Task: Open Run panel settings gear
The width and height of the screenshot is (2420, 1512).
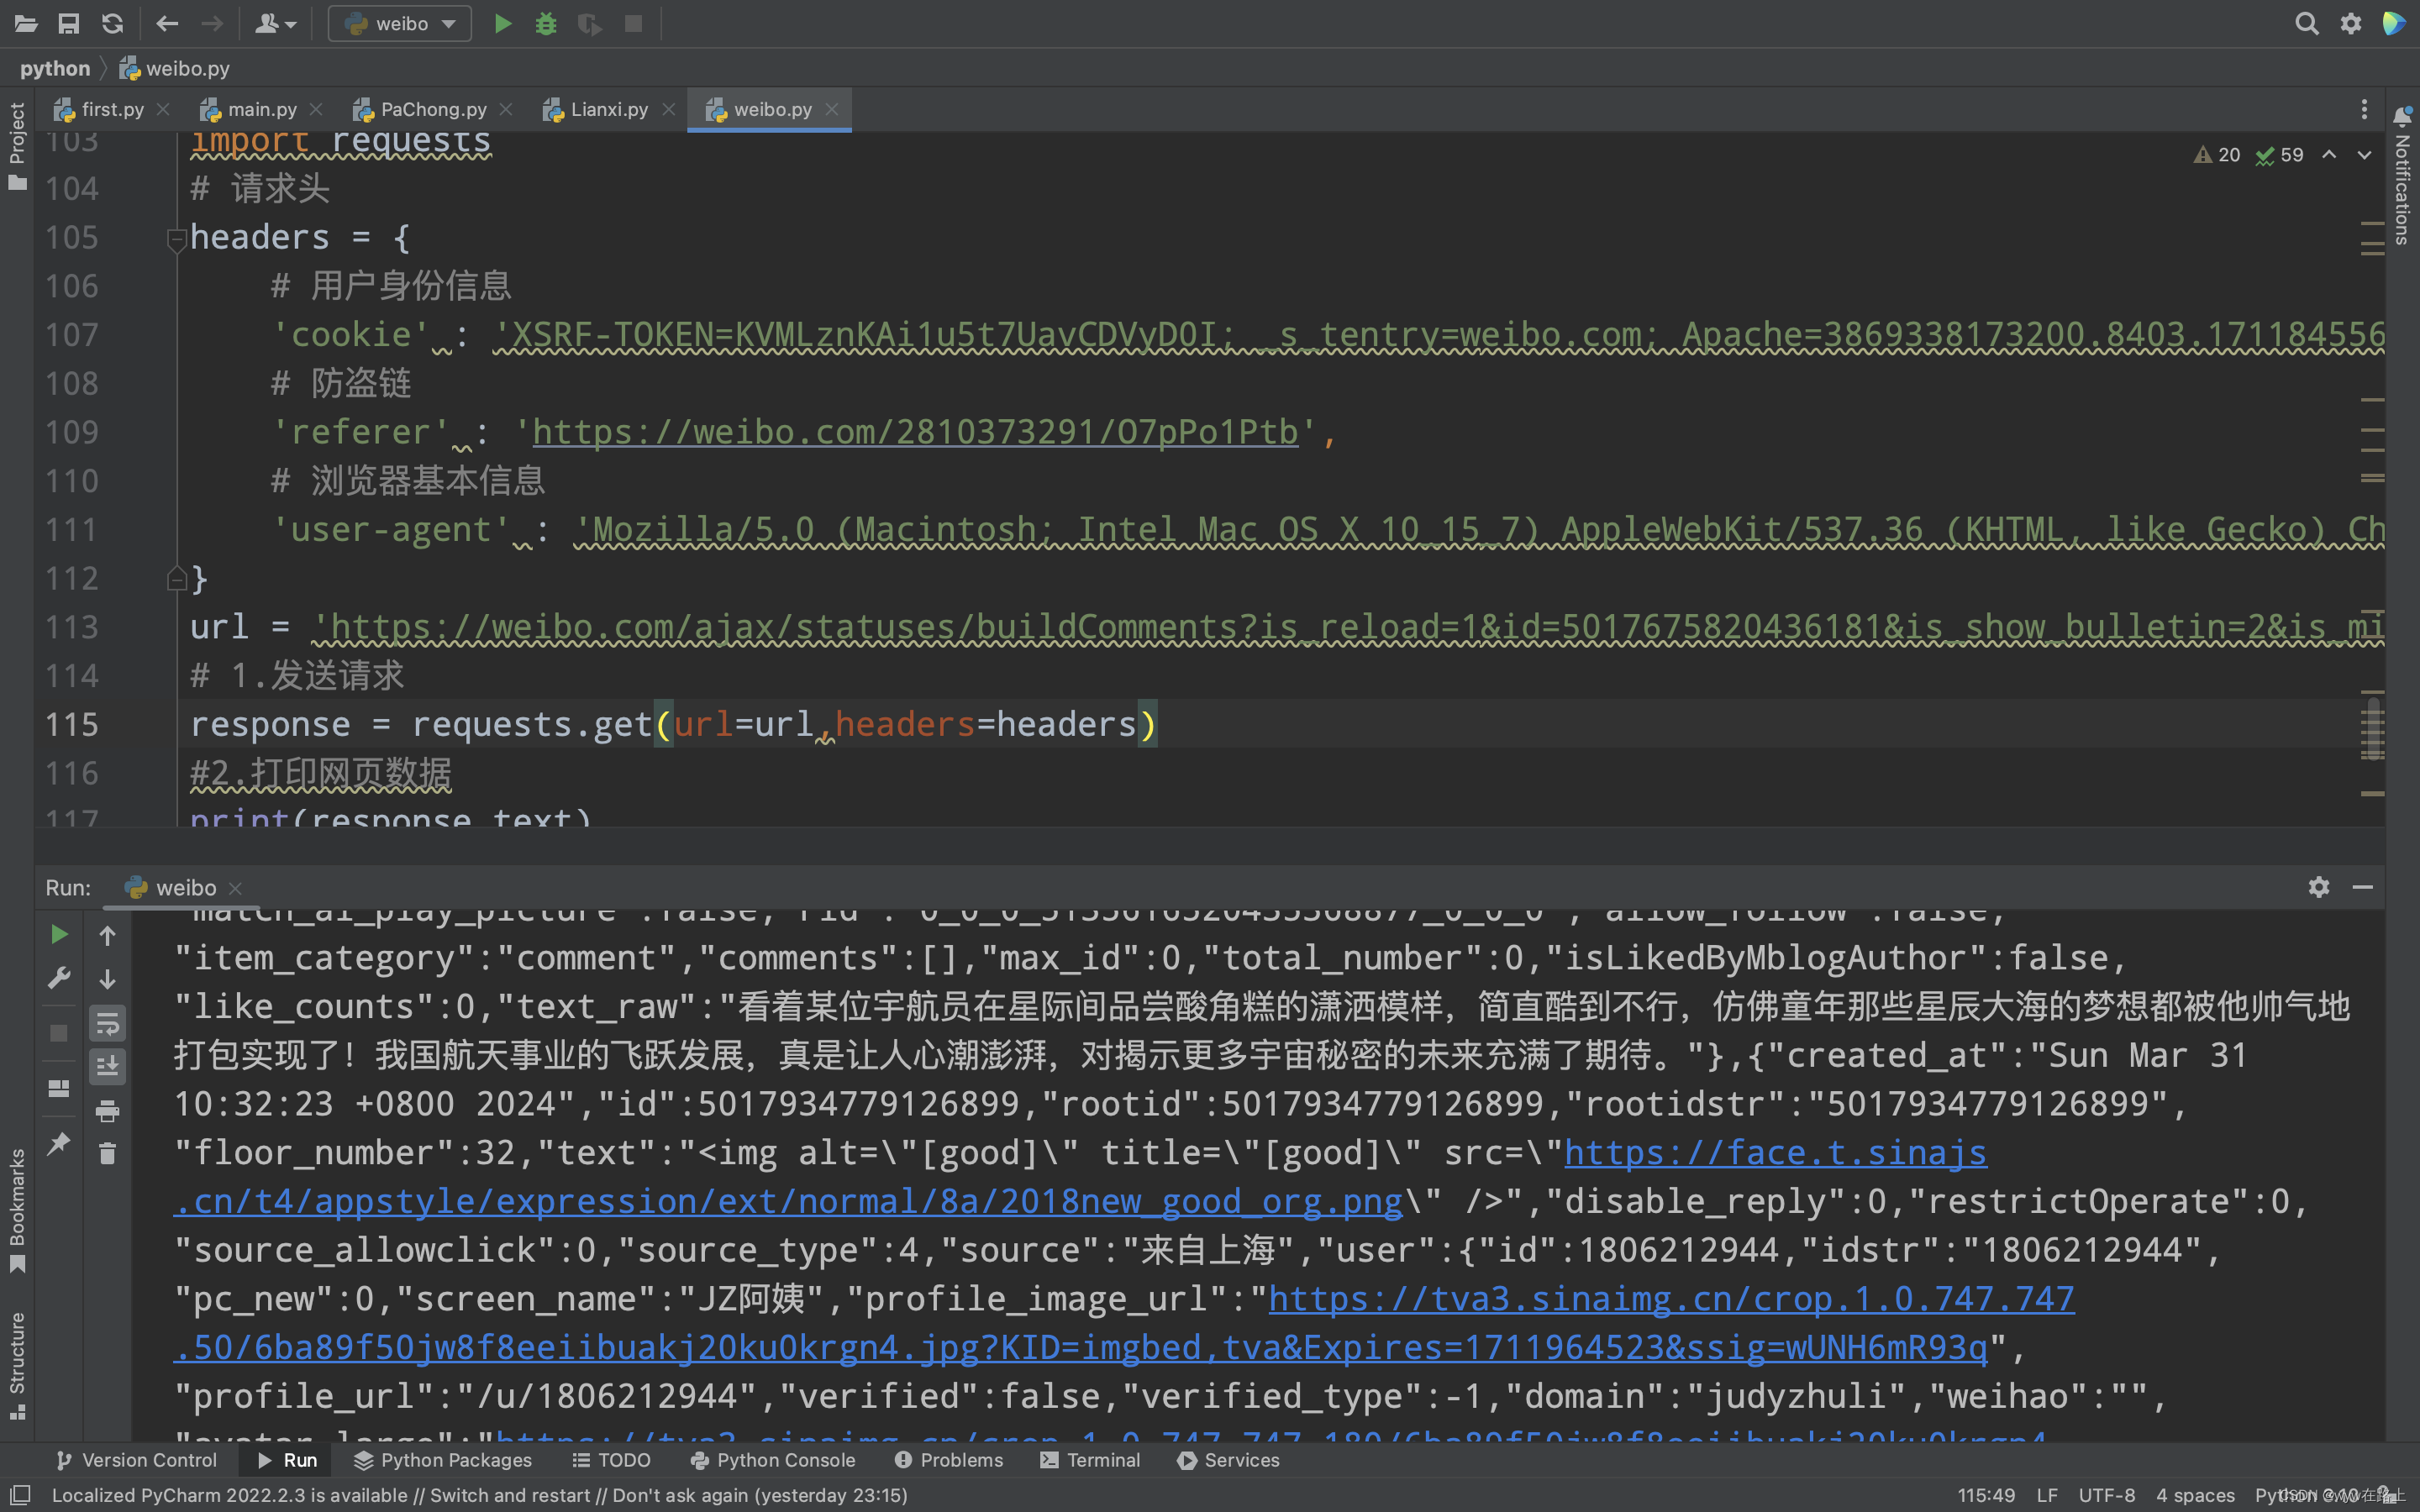Action: pyautogui.click(x=2318, y=887)
